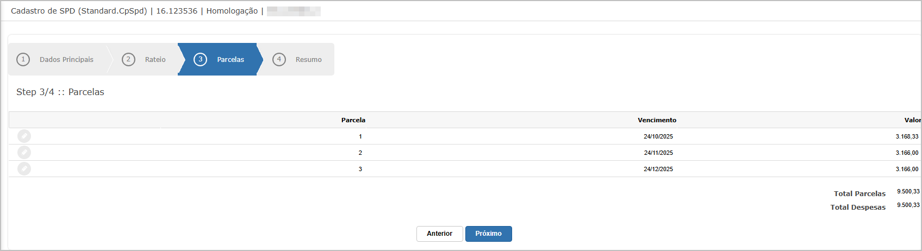Click the step 3 number circle

(x=200, y=59)
